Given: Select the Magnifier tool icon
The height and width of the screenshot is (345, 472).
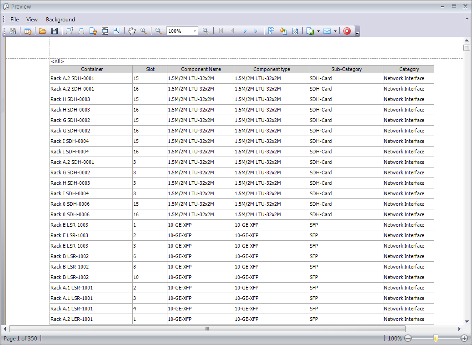Looking at the screenshot, I should 144,31.
